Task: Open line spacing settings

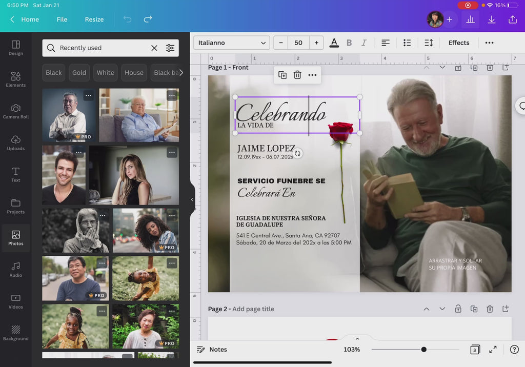Action: pyautogui.click(x=429, y=43)
